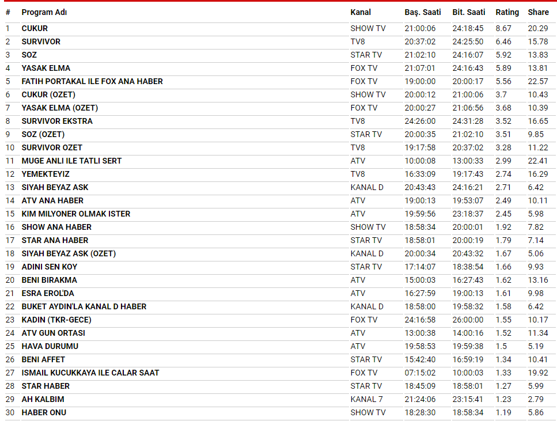The width and height of the screenshot is (557, 421).
Task: Click 'BUKET AYDIN'LA KANAL D HABER'
Action: click(x=84, y=306)
